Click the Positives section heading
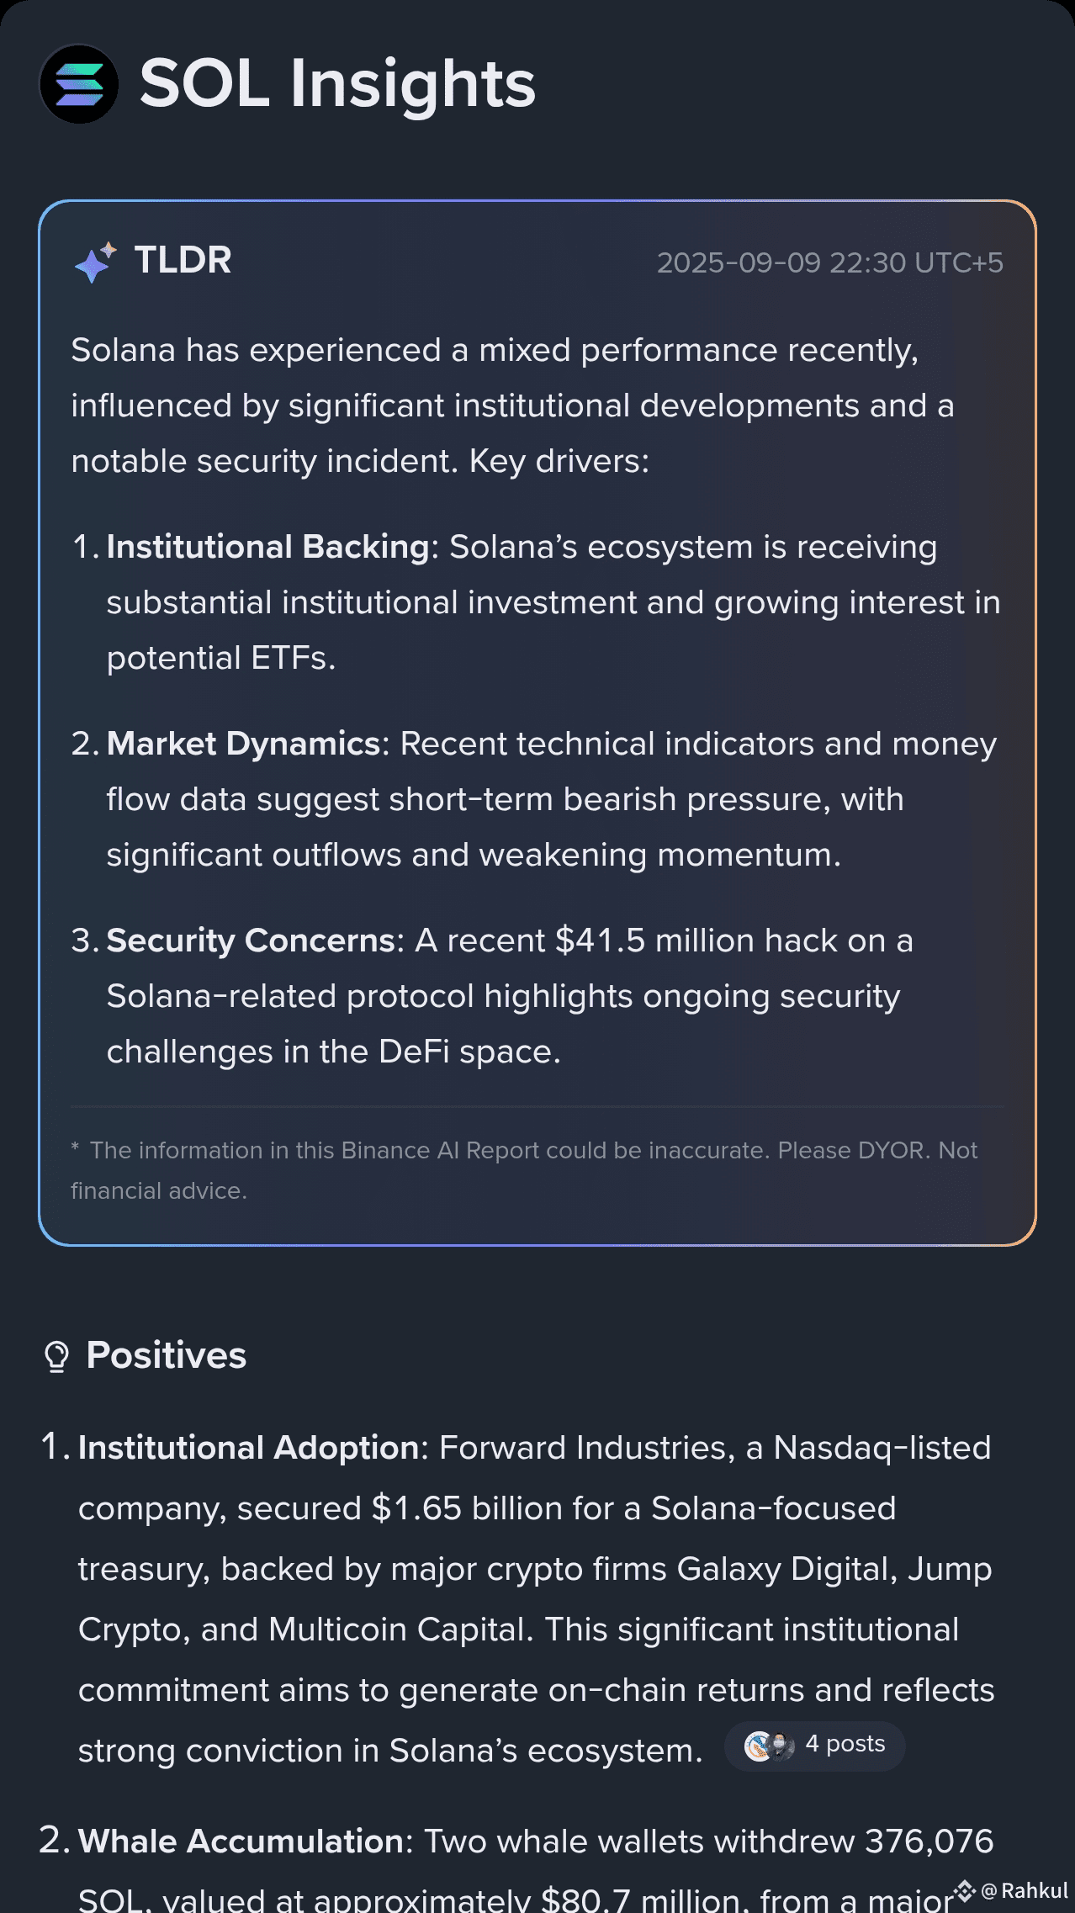 click(x=166, y=1355)
